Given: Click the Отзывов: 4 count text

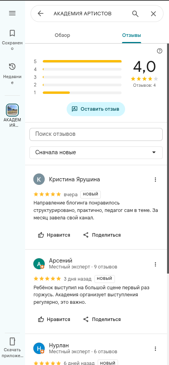Looking at the screenshot, I should (x=144, y=85).
